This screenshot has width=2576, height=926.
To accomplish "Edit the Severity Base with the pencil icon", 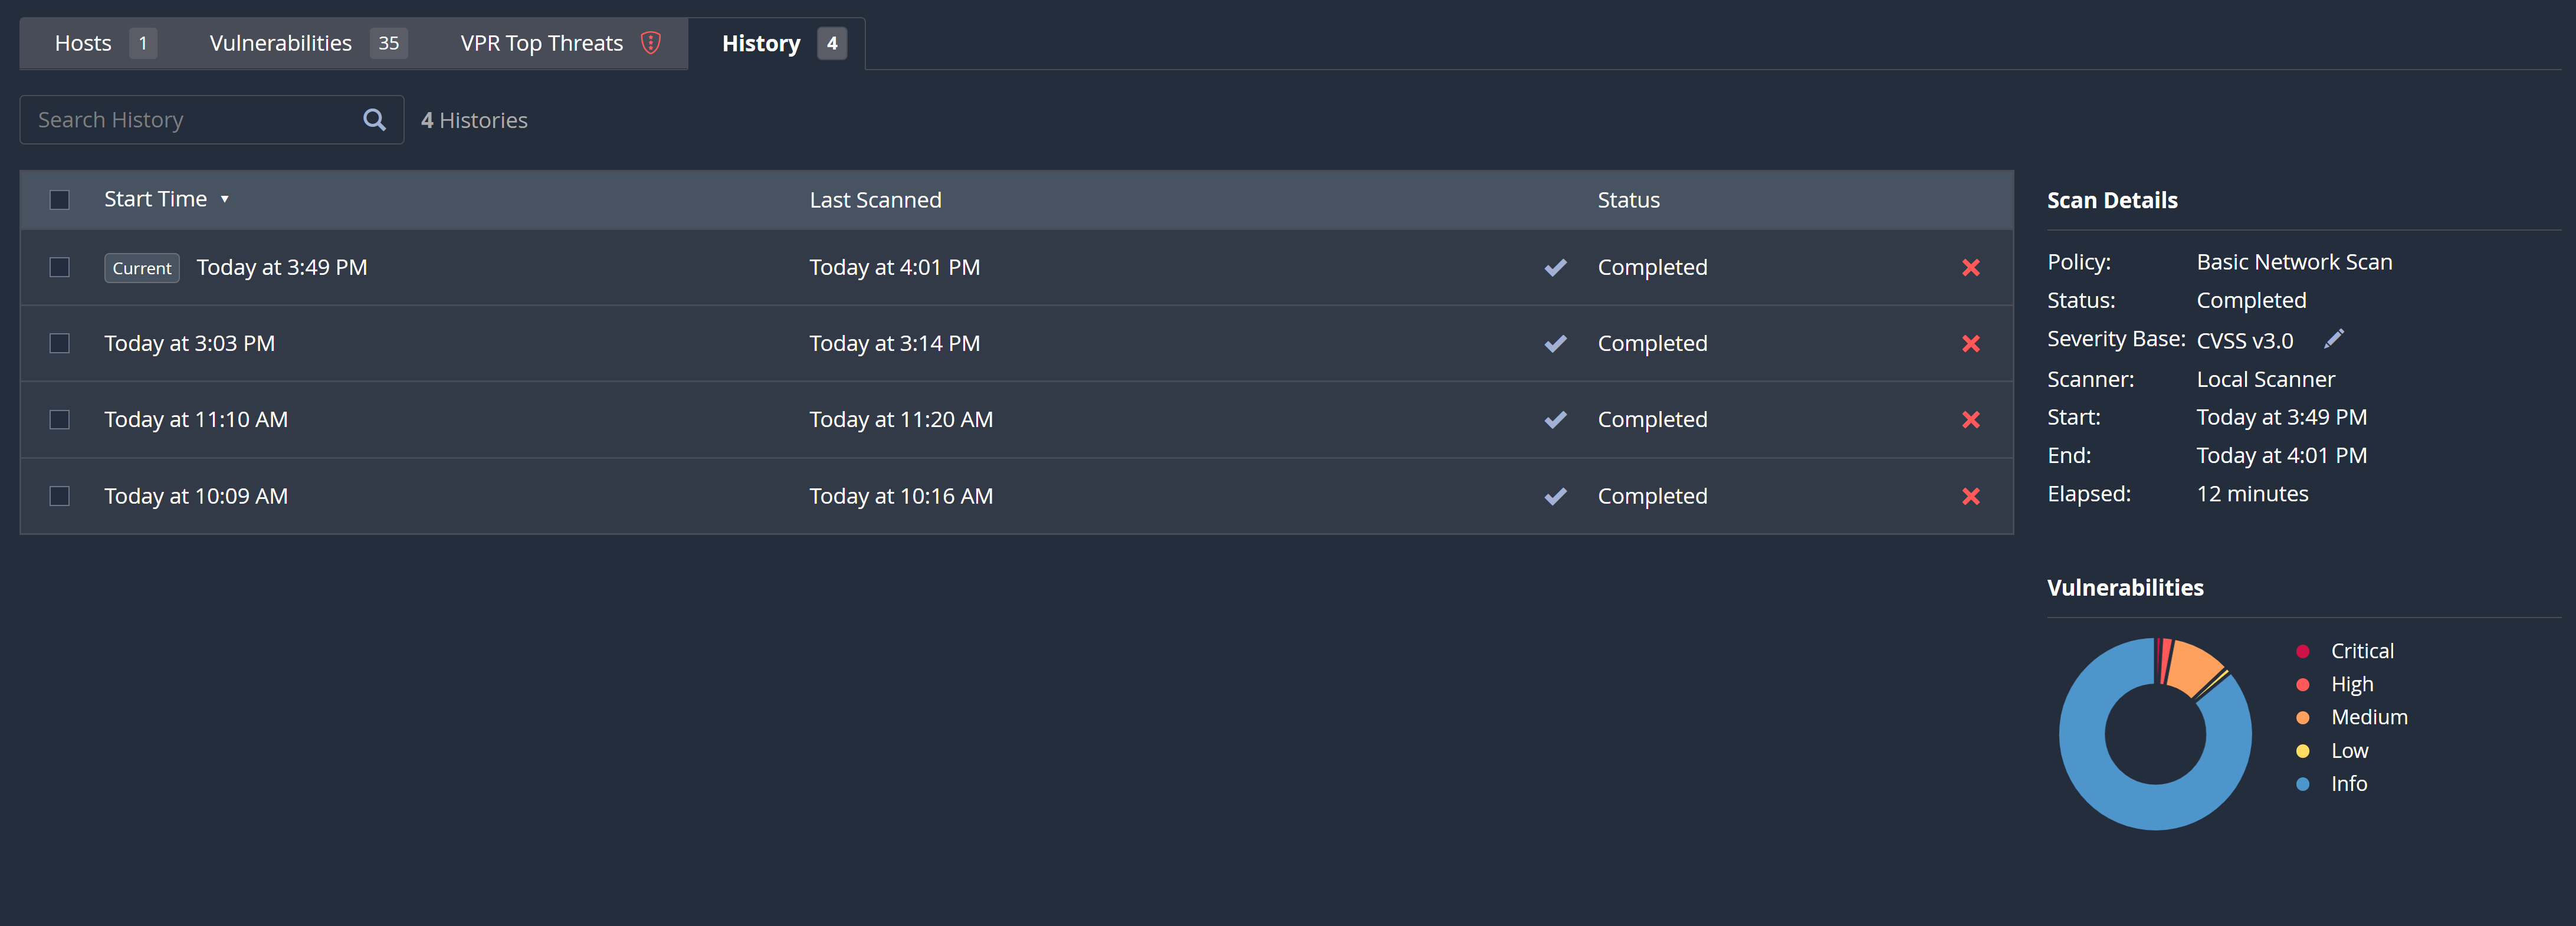I will (x=2335, y=338).
